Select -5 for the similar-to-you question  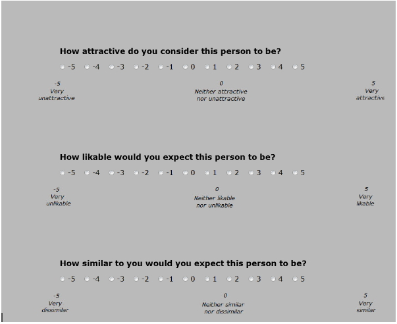pyautogui.click(x=63, y=279)
